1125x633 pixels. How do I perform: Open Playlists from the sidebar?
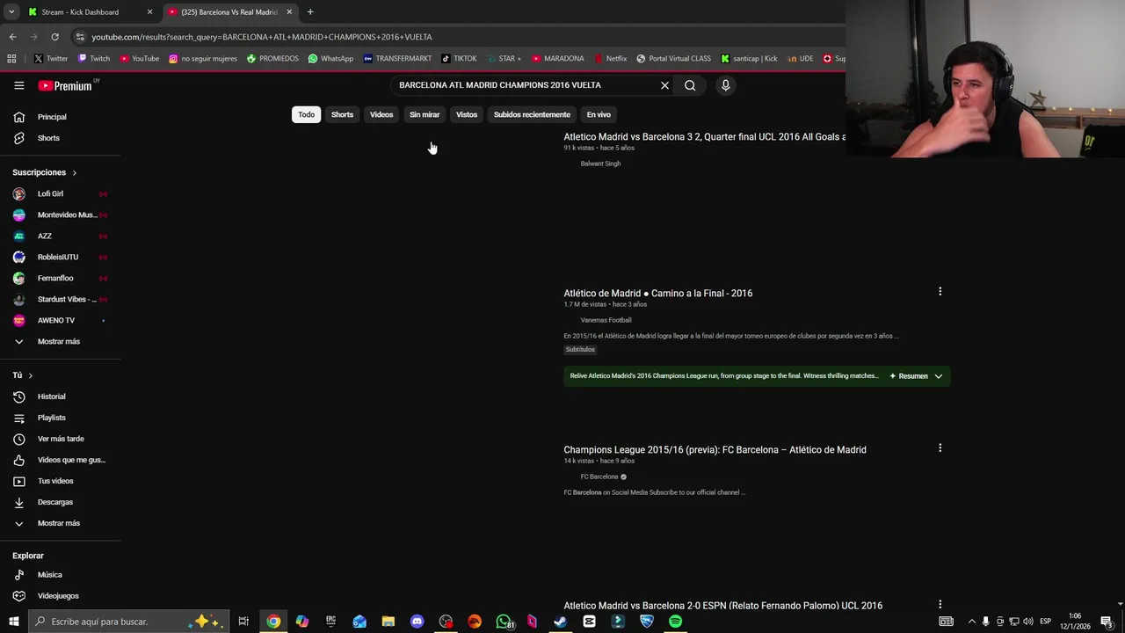coord(60,418)
